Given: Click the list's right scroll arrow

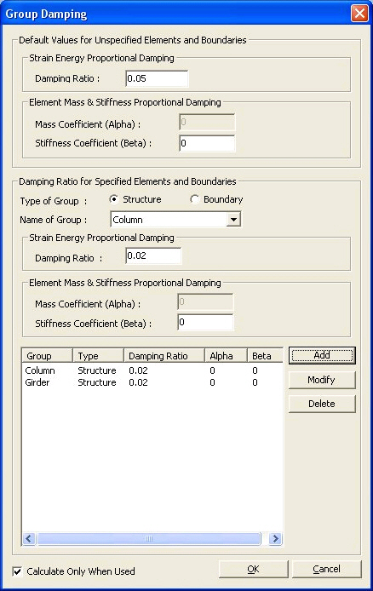Looking at the screenshot, I should [x=275, y=538].
